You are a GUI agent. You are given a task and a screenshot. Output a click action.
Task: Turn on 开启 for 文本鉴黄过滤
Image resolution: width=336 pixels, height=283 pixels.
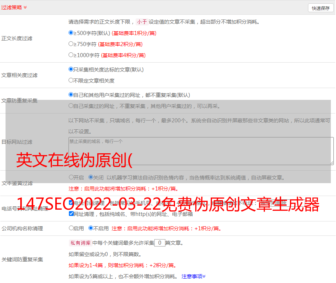pos(71,177)
